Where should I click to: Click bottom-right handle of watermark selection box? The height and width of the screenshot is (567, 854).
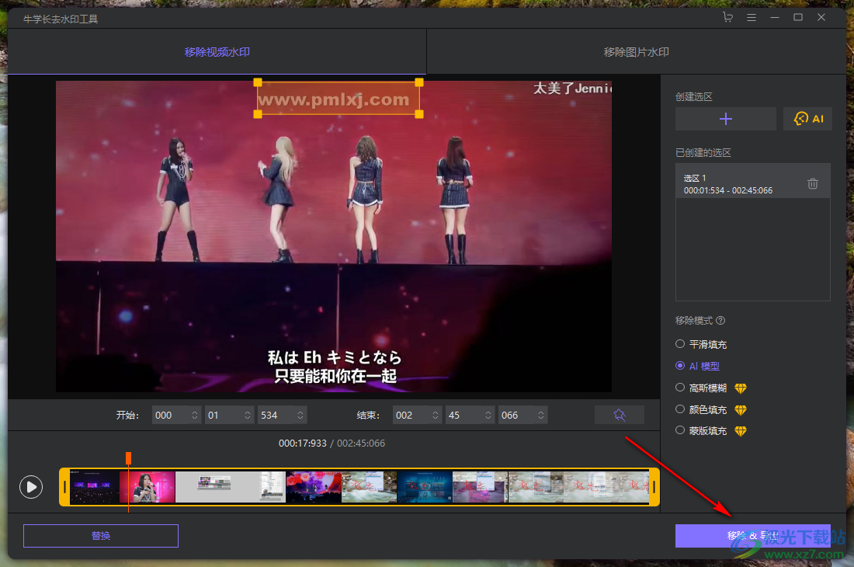[419, 114]
